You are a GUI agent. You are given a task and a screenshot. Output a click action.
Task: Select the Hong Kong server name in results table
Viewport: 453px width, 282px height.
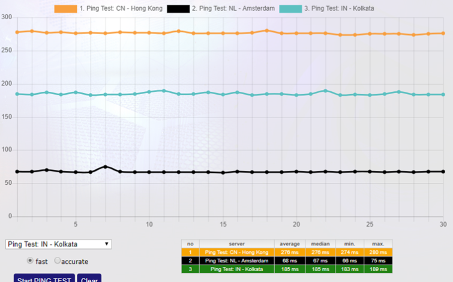coord(236,253)
